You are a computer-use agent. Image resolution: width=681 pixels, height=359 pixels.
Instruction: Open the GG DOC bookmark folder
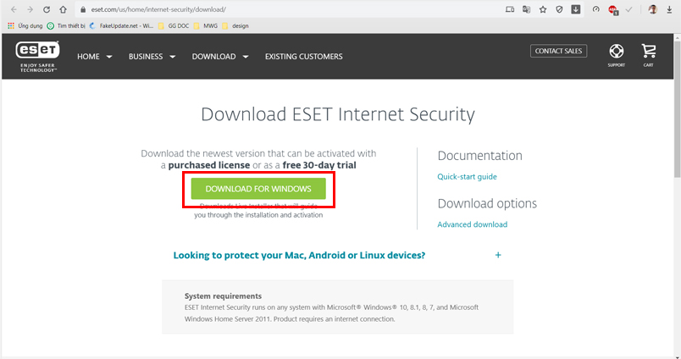point(174,25)
